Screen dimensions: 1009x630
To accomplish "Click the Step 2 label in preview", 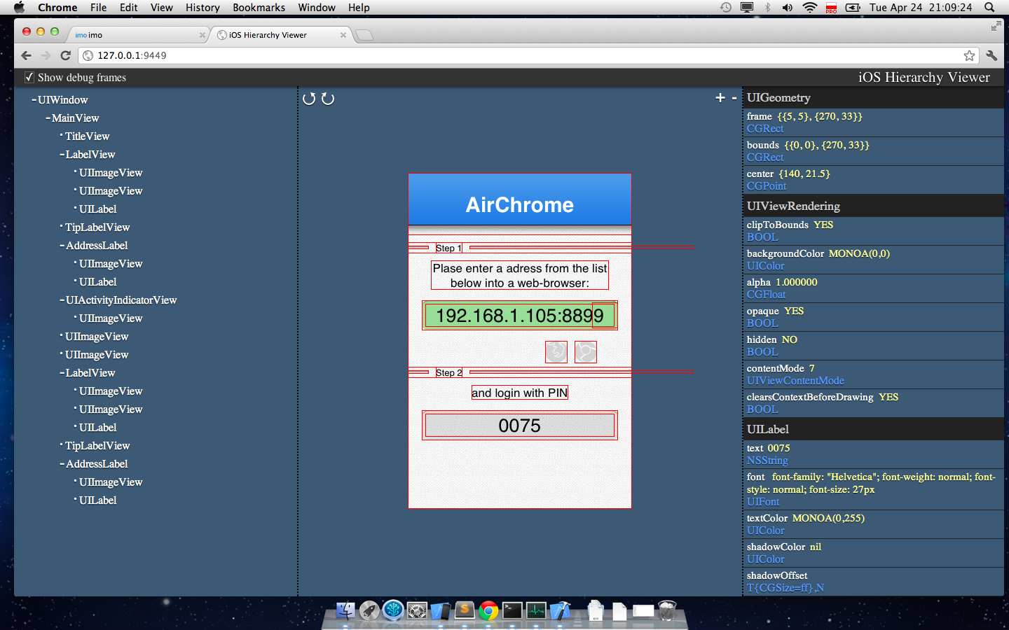I will tap(448, 372).
